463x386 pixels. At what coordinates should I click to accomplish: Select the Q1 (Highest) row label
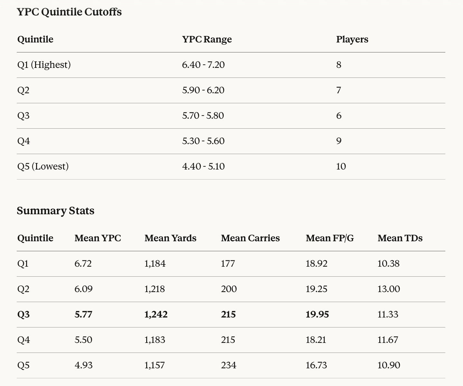click(44, 65)
